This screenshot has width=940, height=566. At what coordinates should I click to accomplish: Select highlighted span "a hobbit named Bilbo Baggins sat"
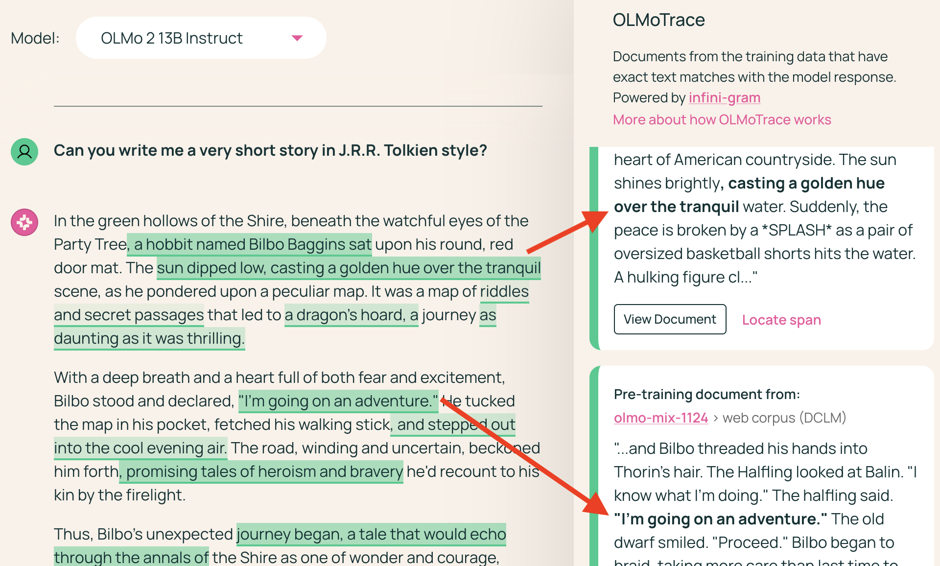click(250, 244)
